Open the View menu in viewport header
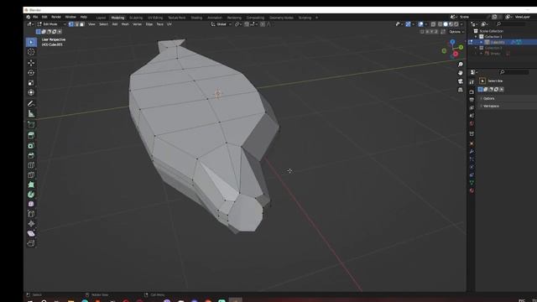 [91, 24]
